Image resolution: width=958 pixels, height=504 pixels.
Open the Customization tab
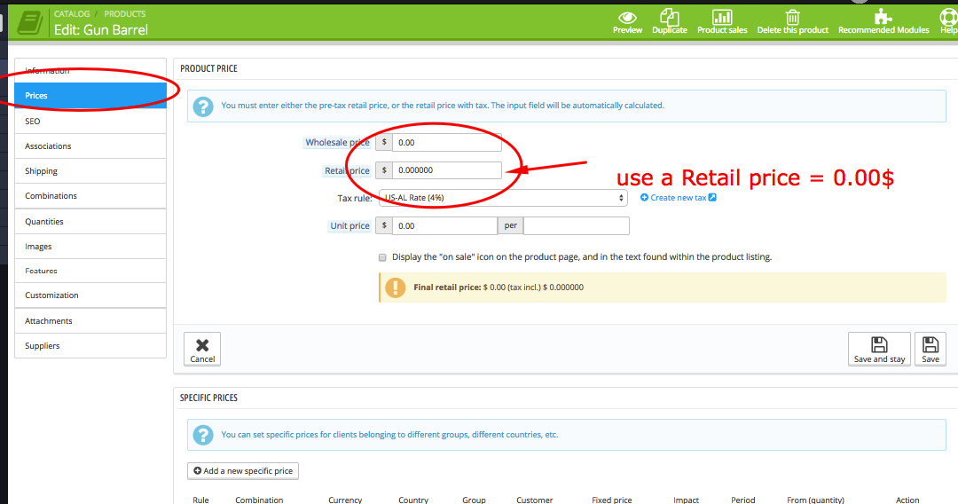[90, 295]
